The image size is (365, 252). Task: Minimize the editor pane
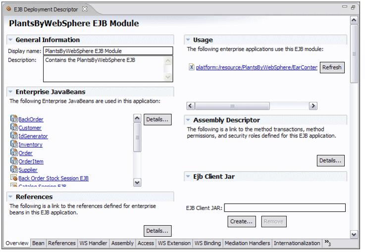coord(345,7)
